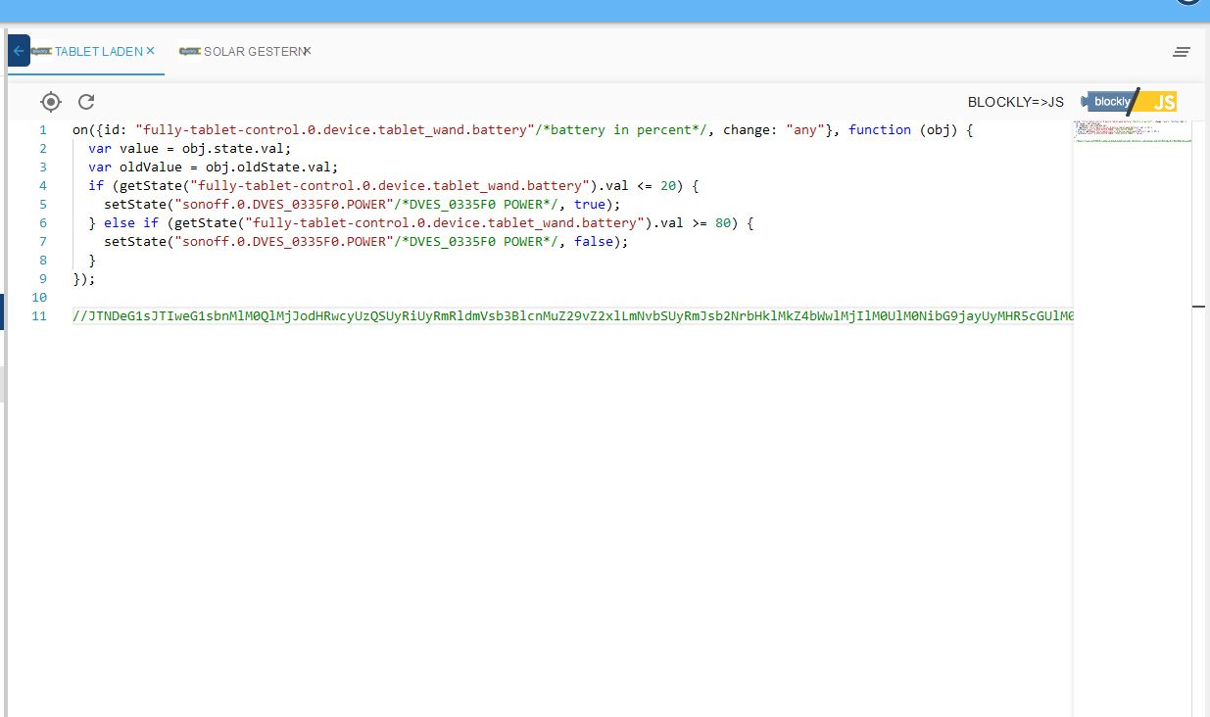Switch to the TABLET LADEN tab
The height and width of the screenshot is (717, 1210).
click(x=99, y=51)
